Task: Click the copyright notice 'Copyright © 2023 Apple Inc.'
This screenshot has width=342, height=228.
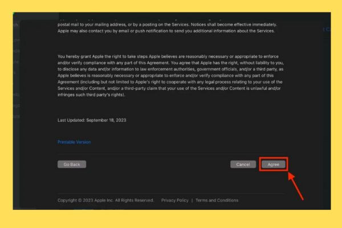Action: pyautogui.click(x=85, y=200)
